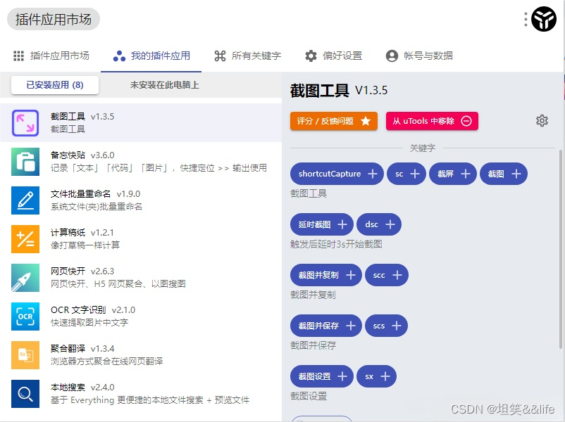
Task: Click the 计算稿纸 calculator icon
Action: (25, 239)
